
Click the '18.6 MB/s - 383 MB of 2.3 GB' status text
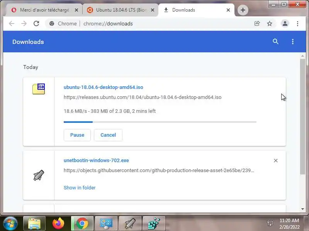110,111
